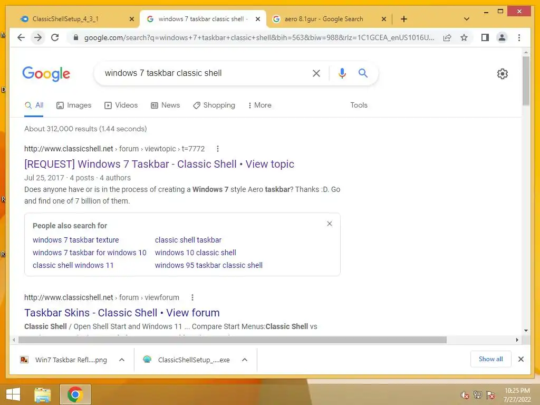Search for classic shell taskbar
Viewport: 540px width, 405px height.
coord(188,240)
